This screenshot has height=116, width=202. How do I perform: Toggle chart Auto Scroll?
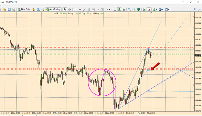click(x=144, y=10)
